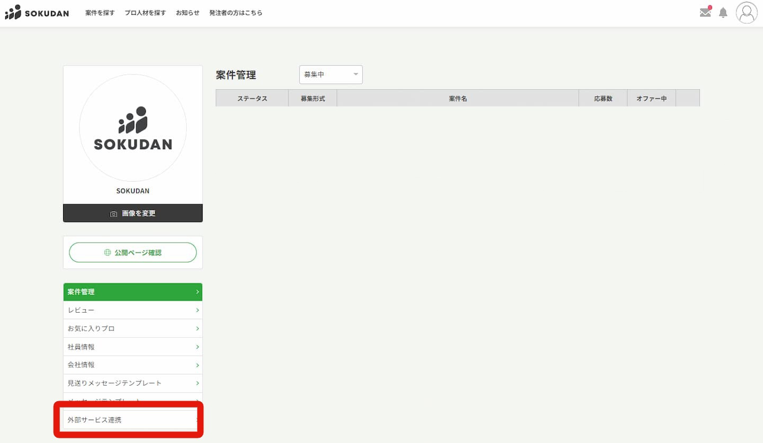Image resolution: width=763 pixels, height=443 pixels.
Task: Click the SOKUDAN company profile image
Action: [x=133, y=128]
